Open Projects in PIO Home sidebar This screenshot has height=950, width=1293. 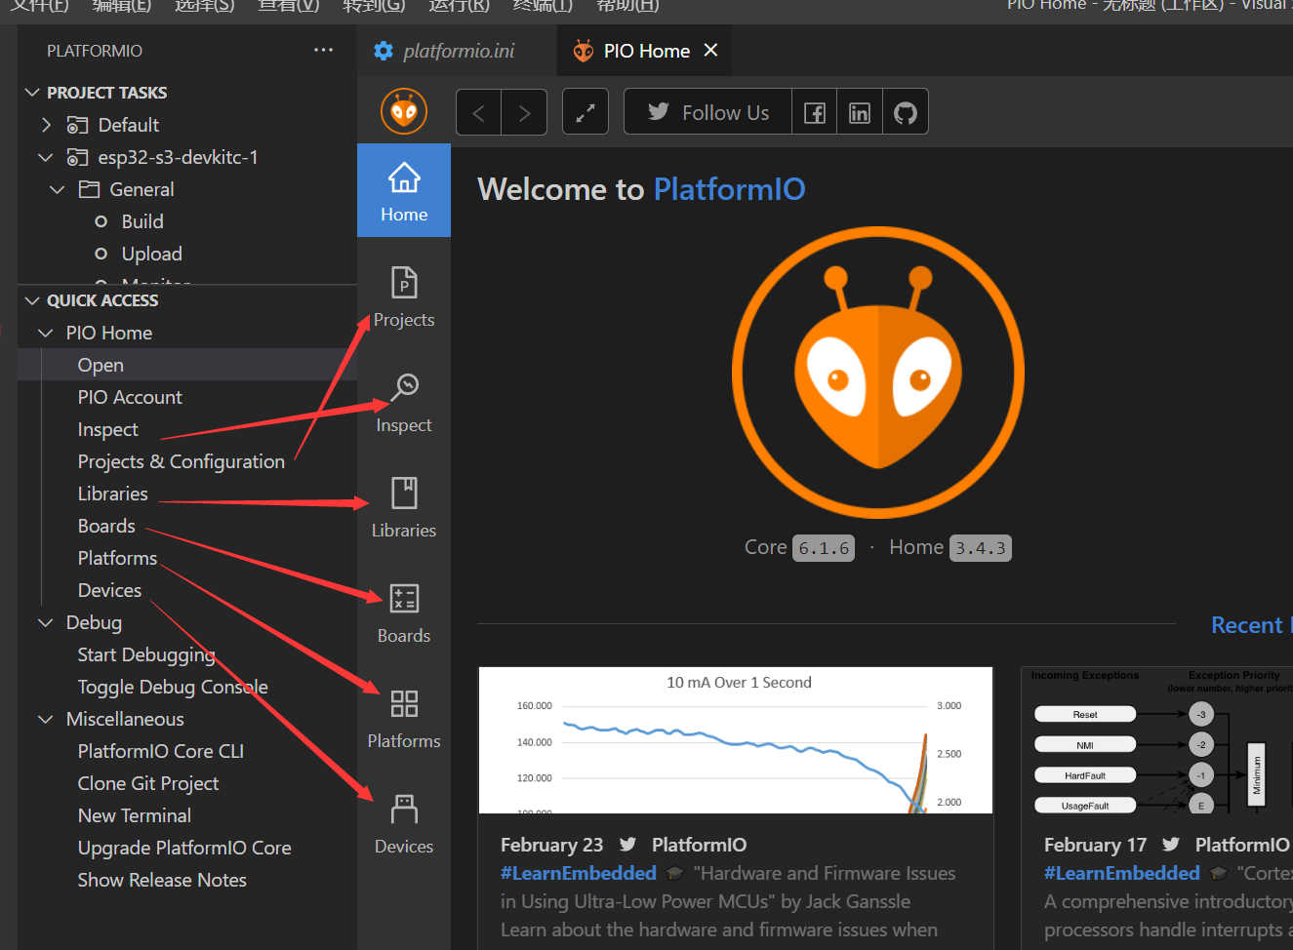tap(404, 297)
